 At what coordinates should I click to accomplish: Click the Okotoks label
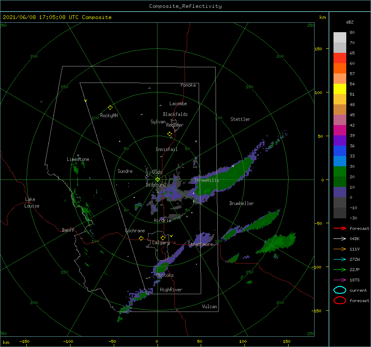pos(165,275)
